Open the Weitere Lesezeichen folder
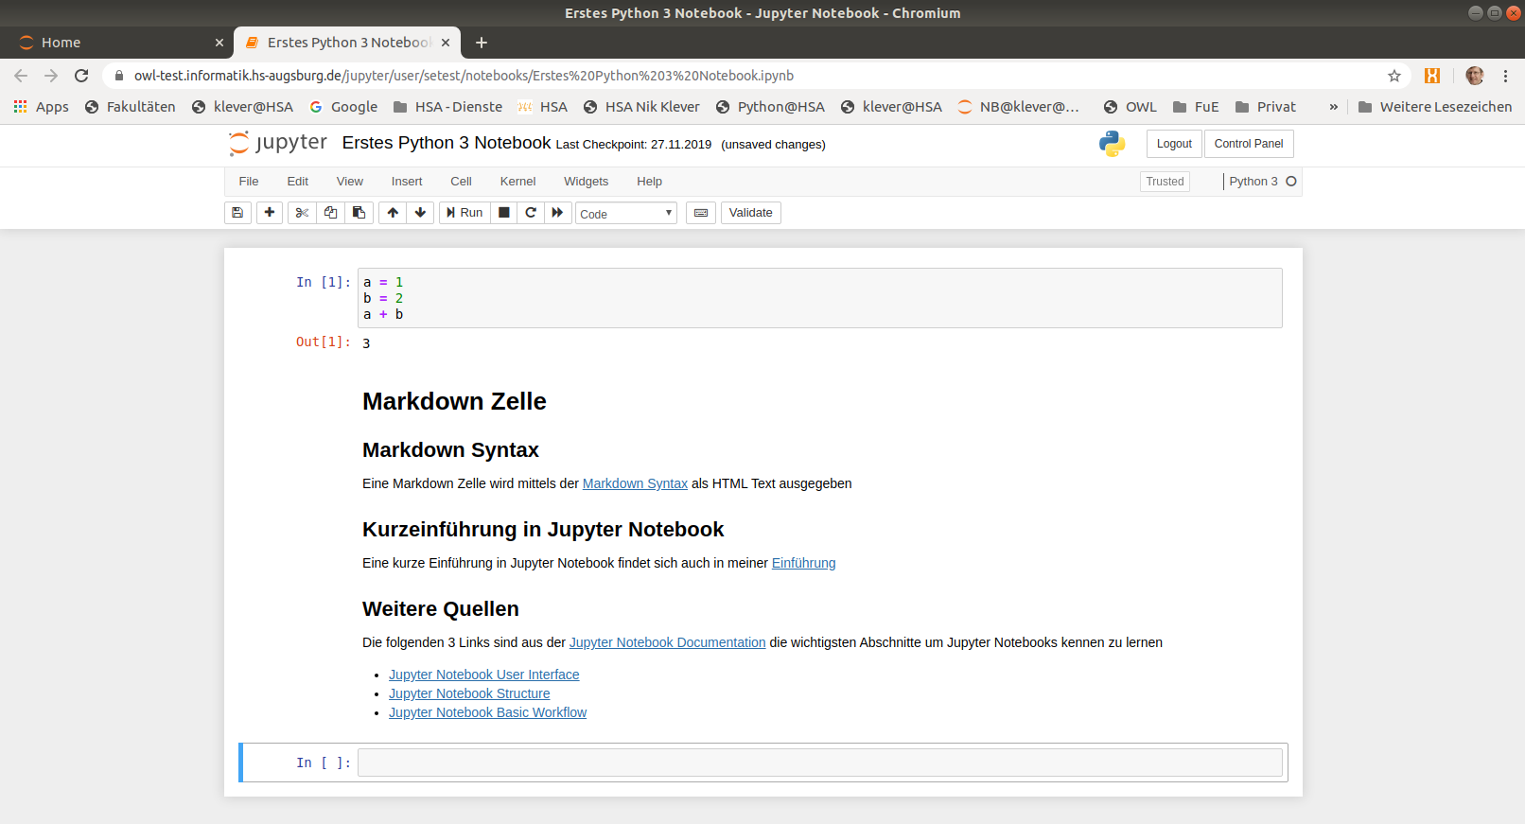 (x=1435, y=107)
